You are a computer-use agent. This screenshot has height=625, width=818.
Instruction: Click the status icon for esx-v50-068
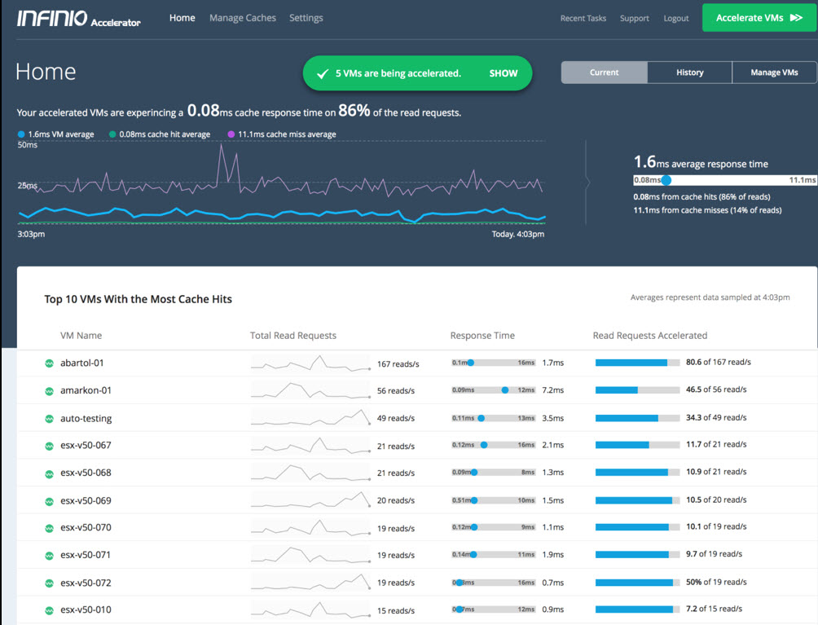click(x=49, y=473)
